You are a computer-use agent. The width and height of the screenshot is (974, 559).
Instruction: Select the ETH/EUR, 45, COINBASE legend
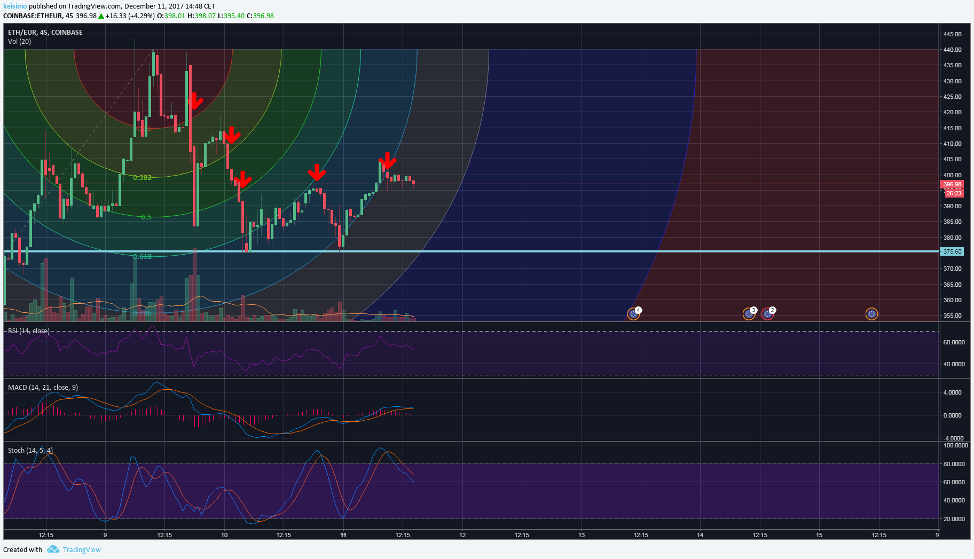click(x=45, y=33)
